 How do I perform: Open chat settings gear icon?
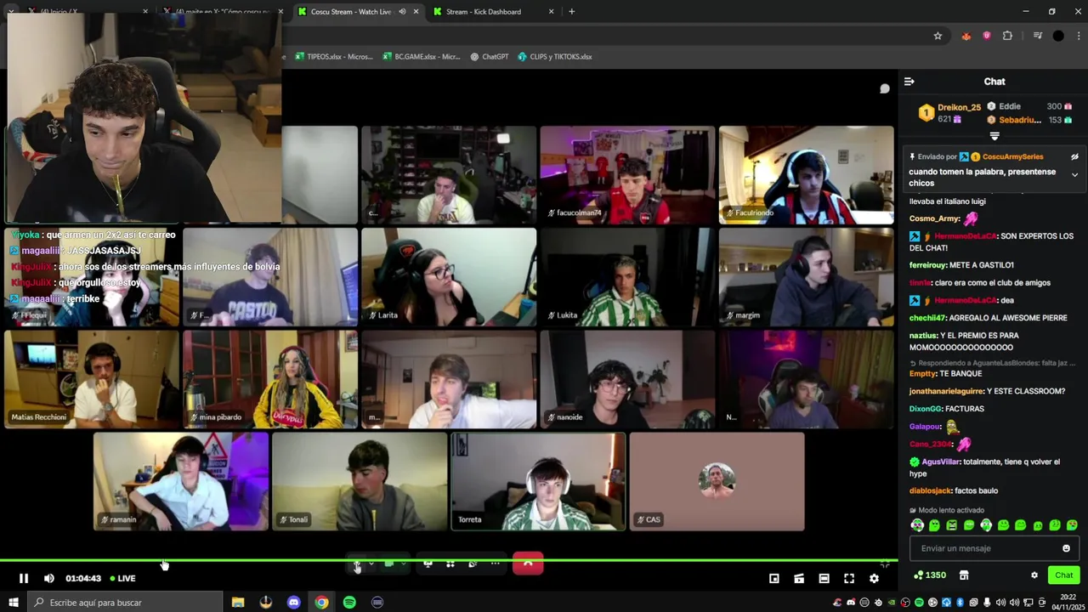click(1034, 575)
